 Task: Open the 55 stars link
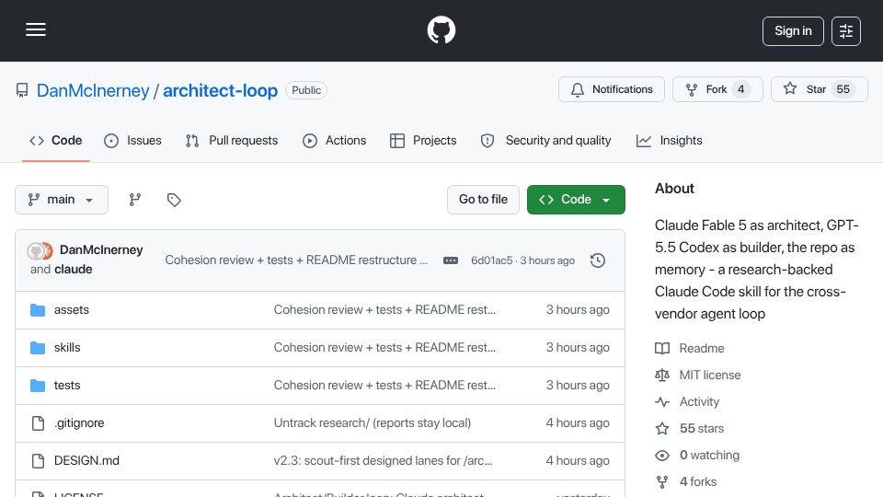(x=702, y=428)
